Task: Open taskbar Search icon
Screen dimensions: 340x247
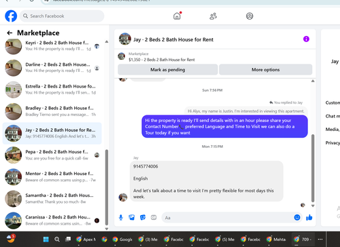Action: (x=57, y=240)
